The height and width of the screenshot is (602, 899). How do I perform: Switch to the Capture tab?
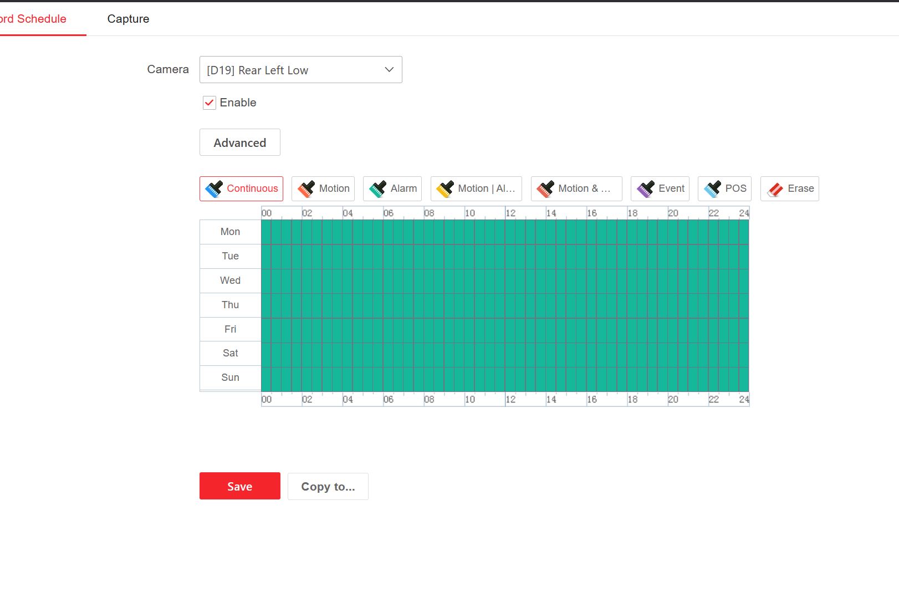[128, 19]
